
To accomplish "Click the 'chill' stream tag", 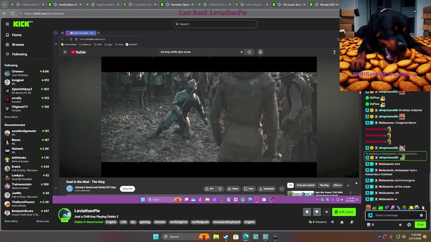I will click(x=123, y=222).
